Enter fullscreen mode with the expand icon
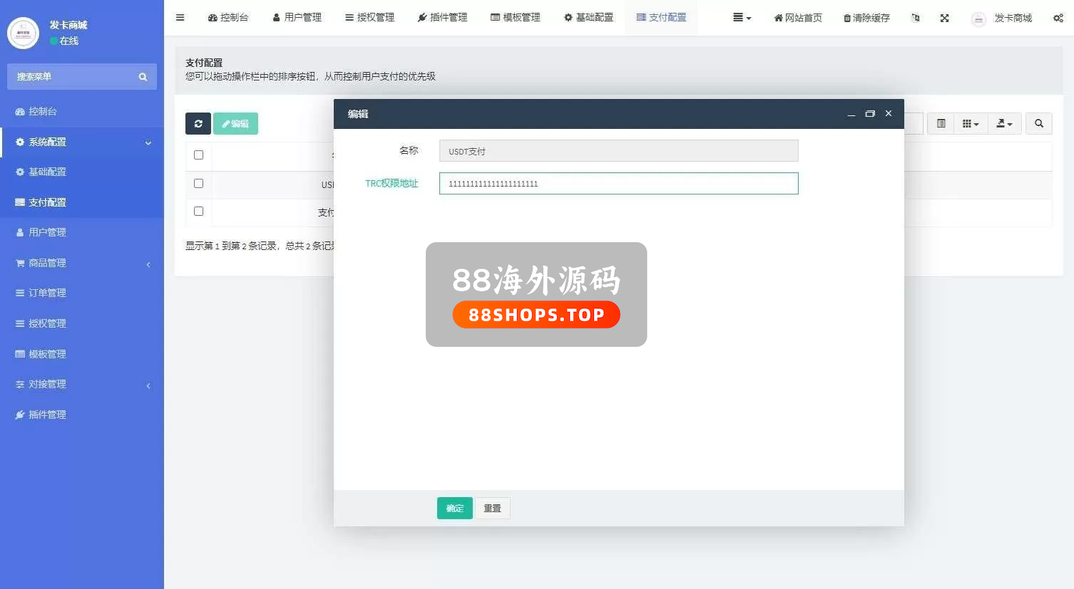Viewport: 1074px width, 589px height. 944,18
